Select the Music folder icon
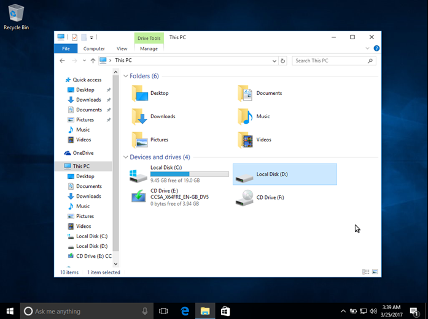Screen dimensions: 428x319 [x=245, y=116]
